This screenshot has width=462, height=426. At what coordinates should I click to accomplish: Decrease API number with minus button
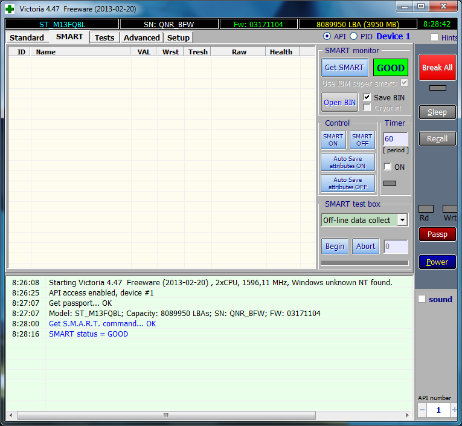pyautogui.click(x=422, y=410)
